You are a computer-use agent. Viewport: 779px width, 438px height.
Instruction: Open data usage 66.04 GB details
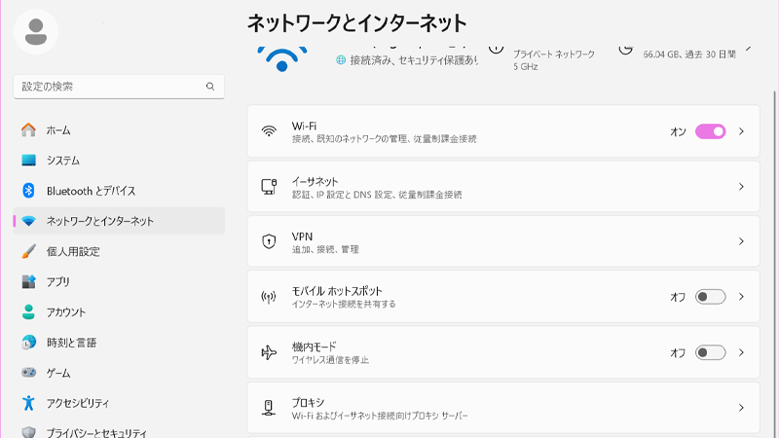tap(689, 55)
